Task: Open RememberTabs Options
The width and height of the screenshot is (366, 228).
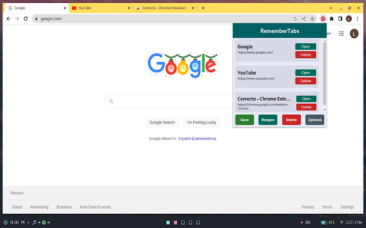Action: pos(315,120)
